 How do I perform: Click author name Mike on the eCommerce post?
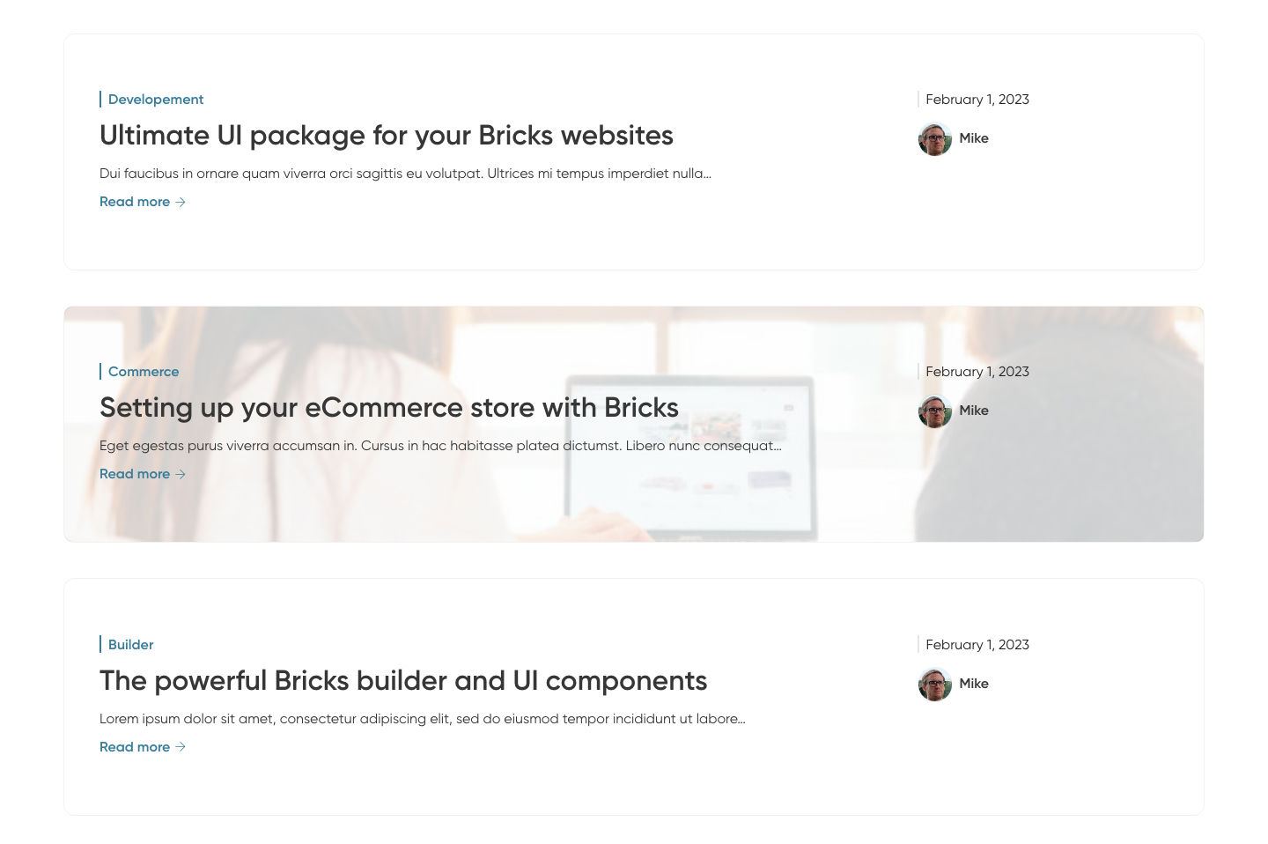[x=974, y=411]
